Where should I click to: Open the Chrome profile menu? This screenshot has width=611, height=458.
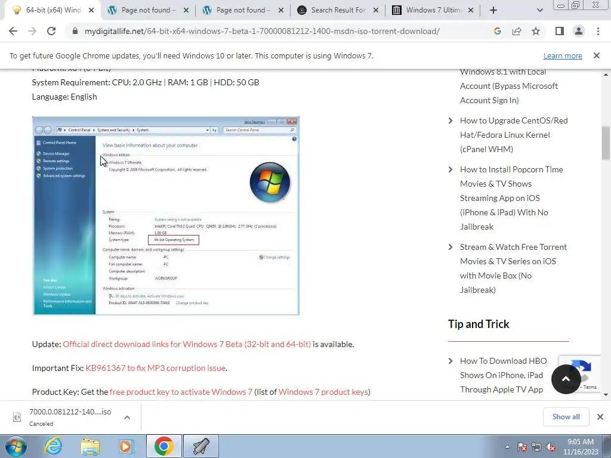[x=579, y=31]
